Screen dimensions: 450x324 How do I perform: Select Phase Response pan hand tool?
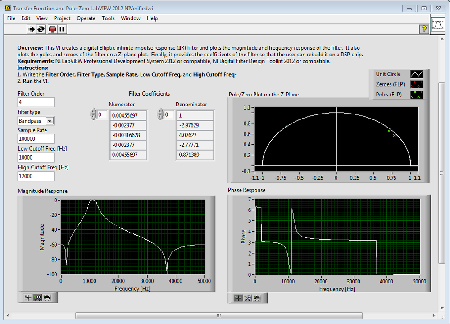257,298
